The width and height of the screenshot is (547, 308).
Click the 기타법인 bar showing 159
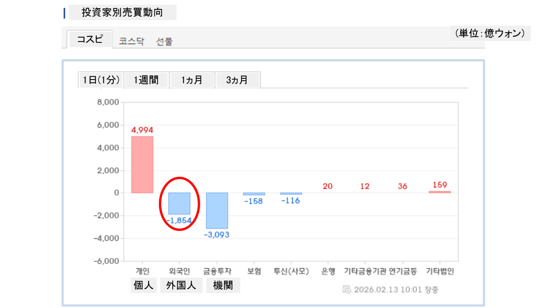click(440, 192)
